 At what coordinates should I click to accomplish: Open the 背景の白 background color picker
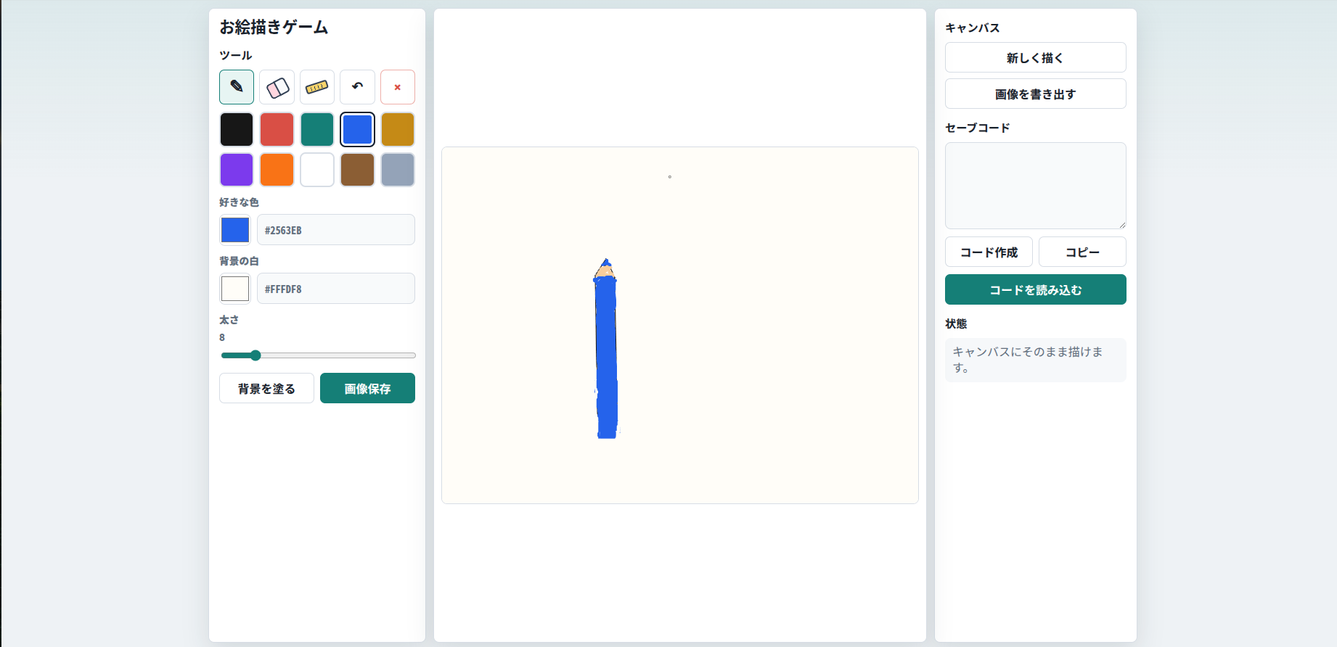tap(235, 289)
